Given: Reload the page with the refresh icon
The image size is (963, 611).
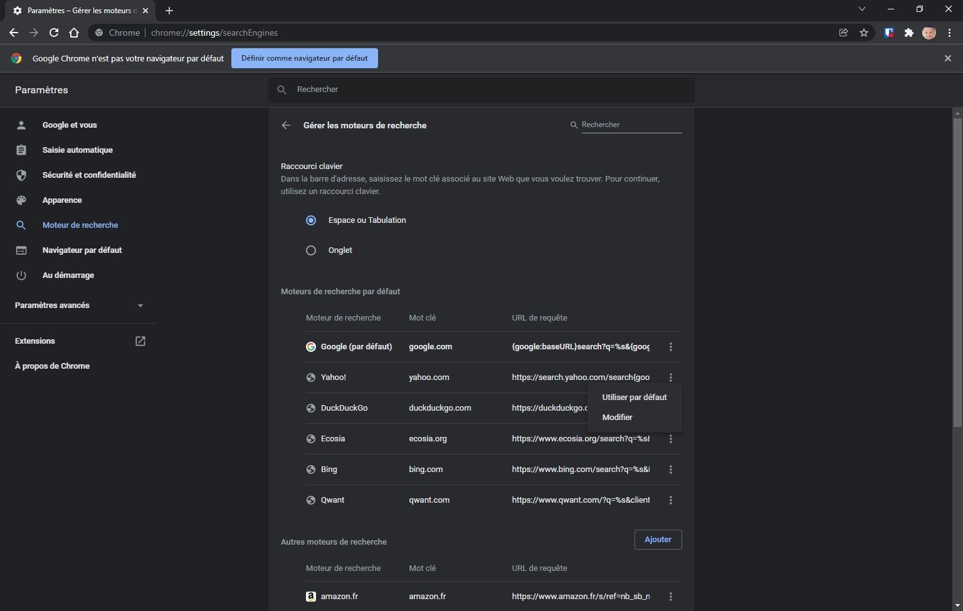Looking at the screenshot, I should pos(54,33).
